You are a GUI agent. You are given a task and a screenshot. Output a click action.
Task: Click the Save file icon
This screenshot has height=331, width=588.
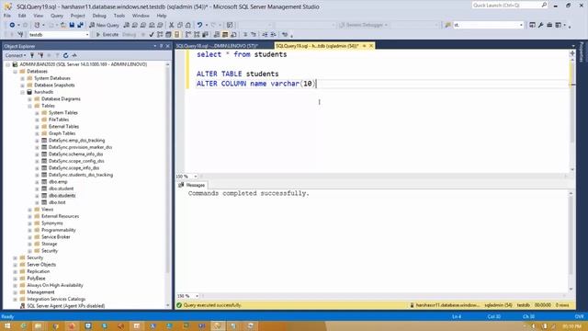(72, 25)
